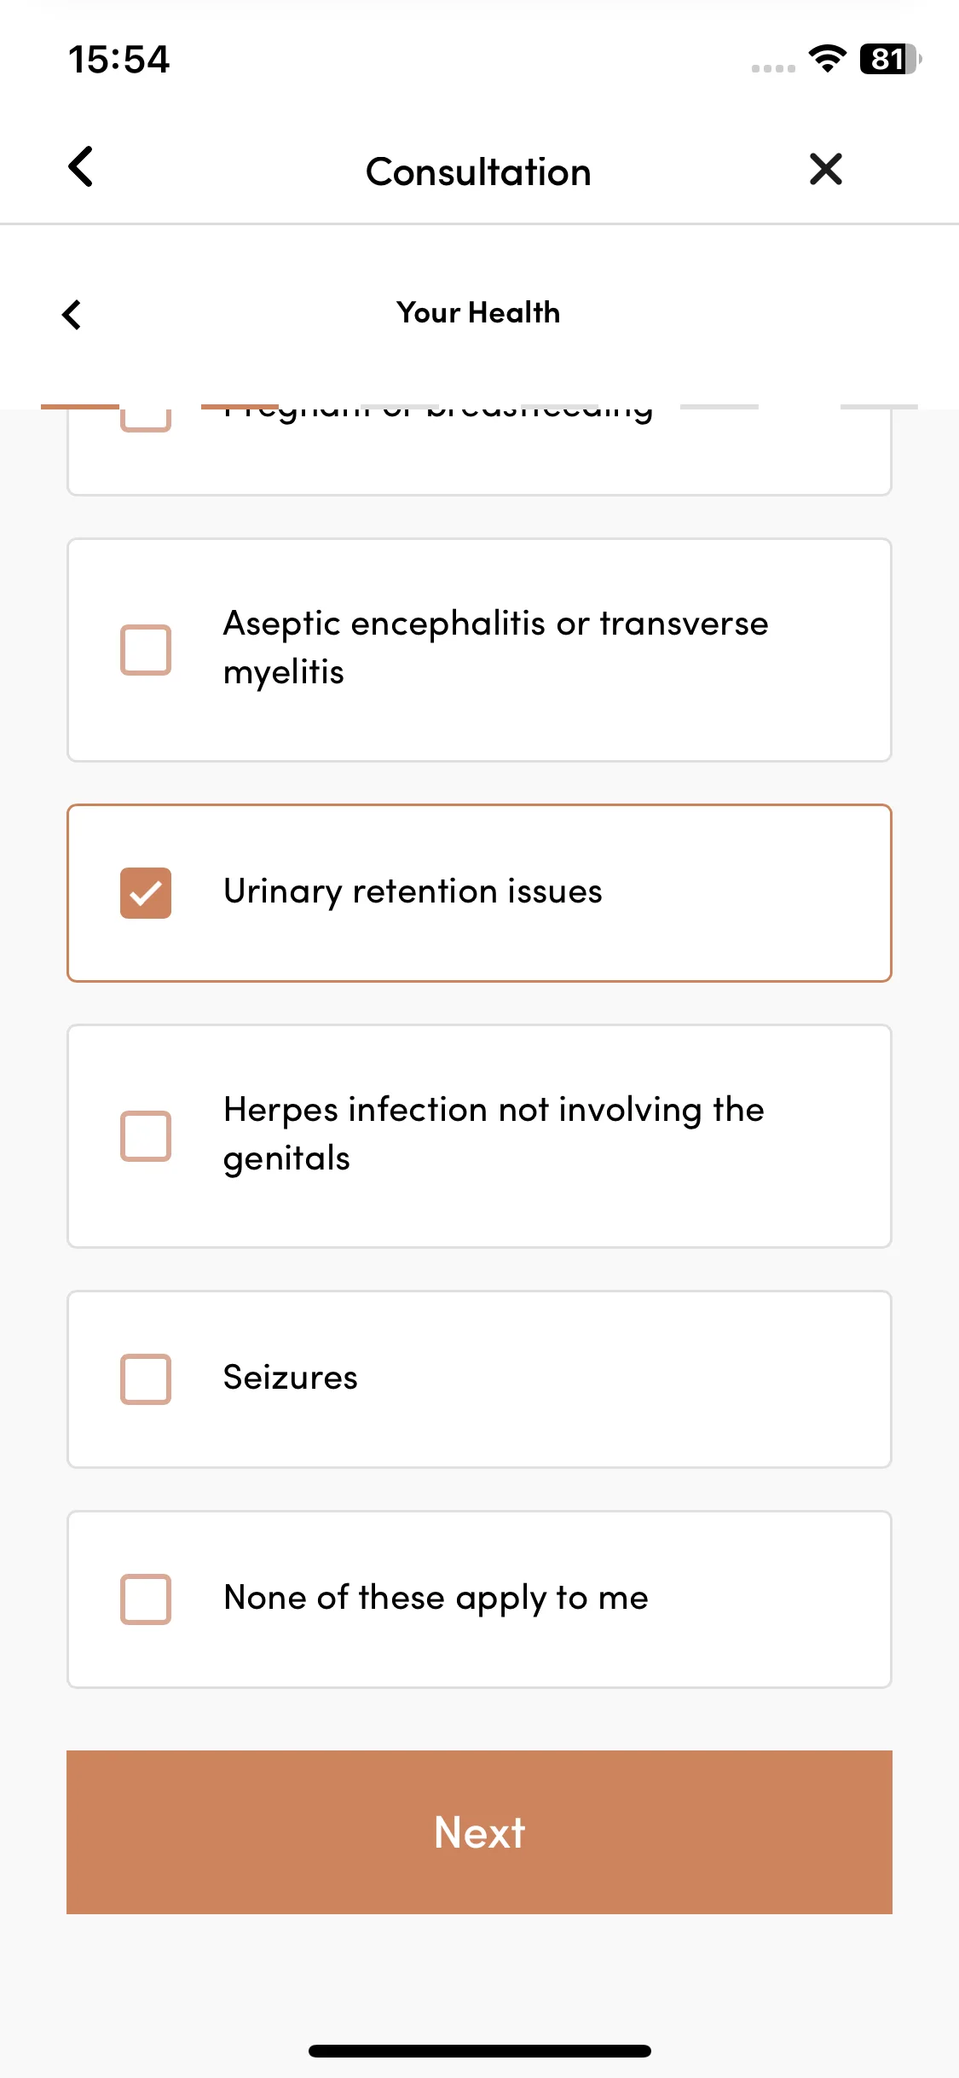This screenshot has height=2078, width=959.
Task: Tap the Wi-Fi status icon
Action: coord(826,59)
